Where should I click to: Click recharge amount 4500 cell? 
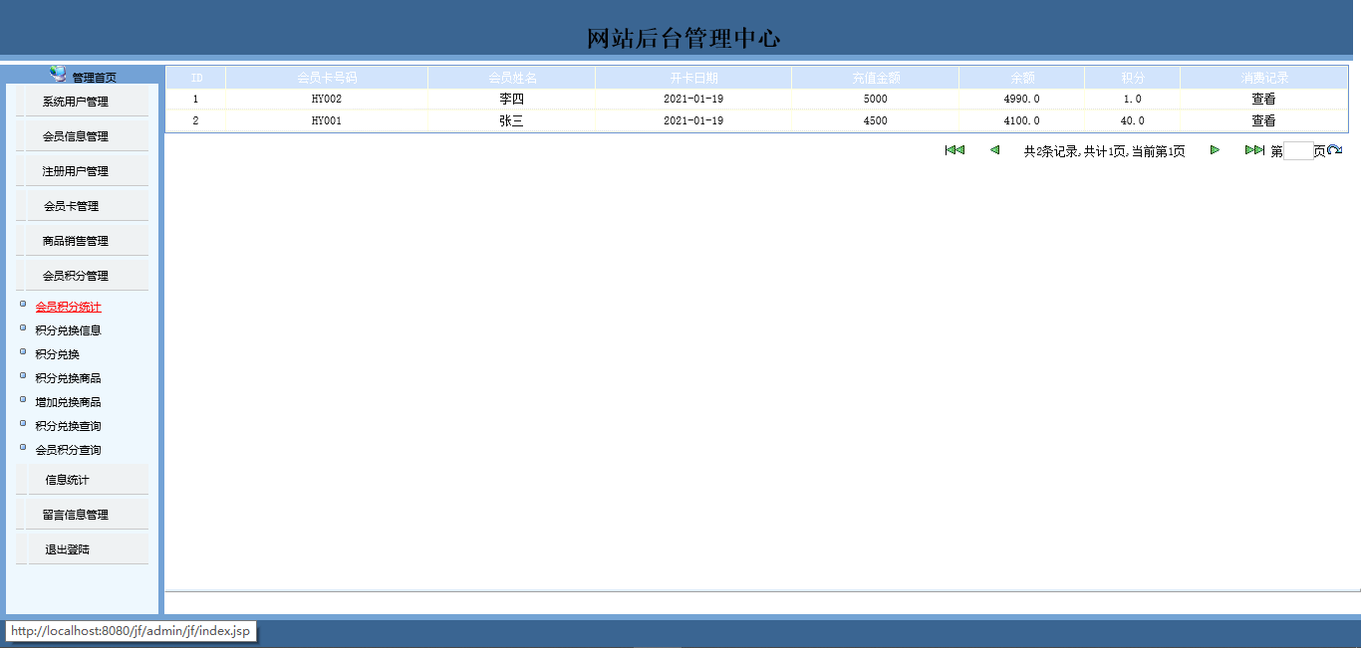pyautogui.click(x=876, y=120)
